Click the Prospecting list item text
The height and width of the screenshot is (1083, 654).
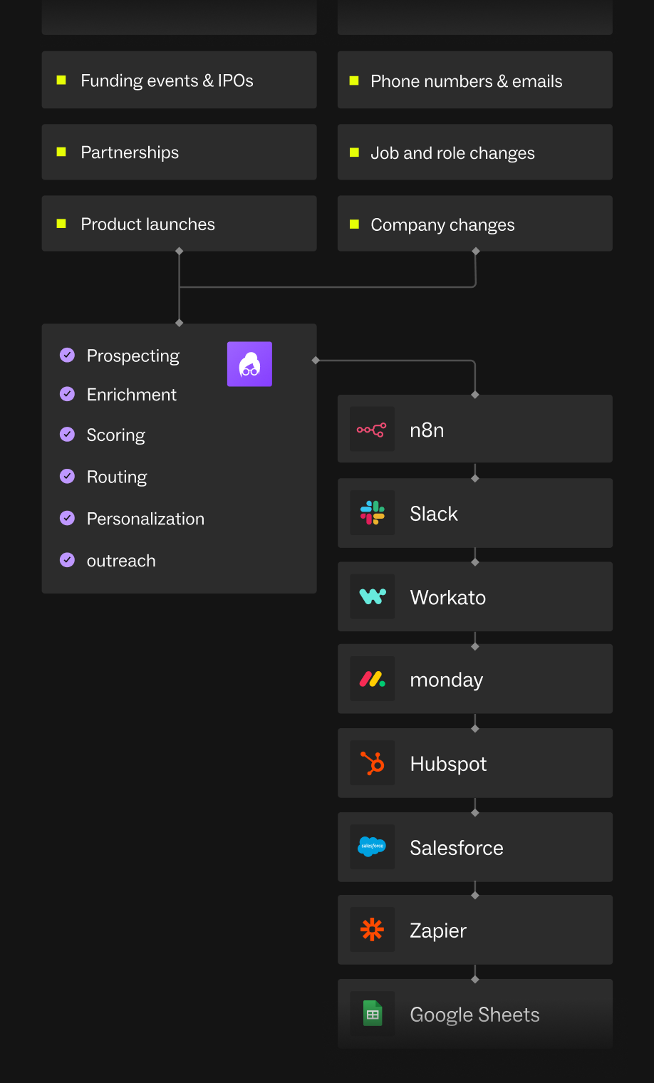[133, 356]
